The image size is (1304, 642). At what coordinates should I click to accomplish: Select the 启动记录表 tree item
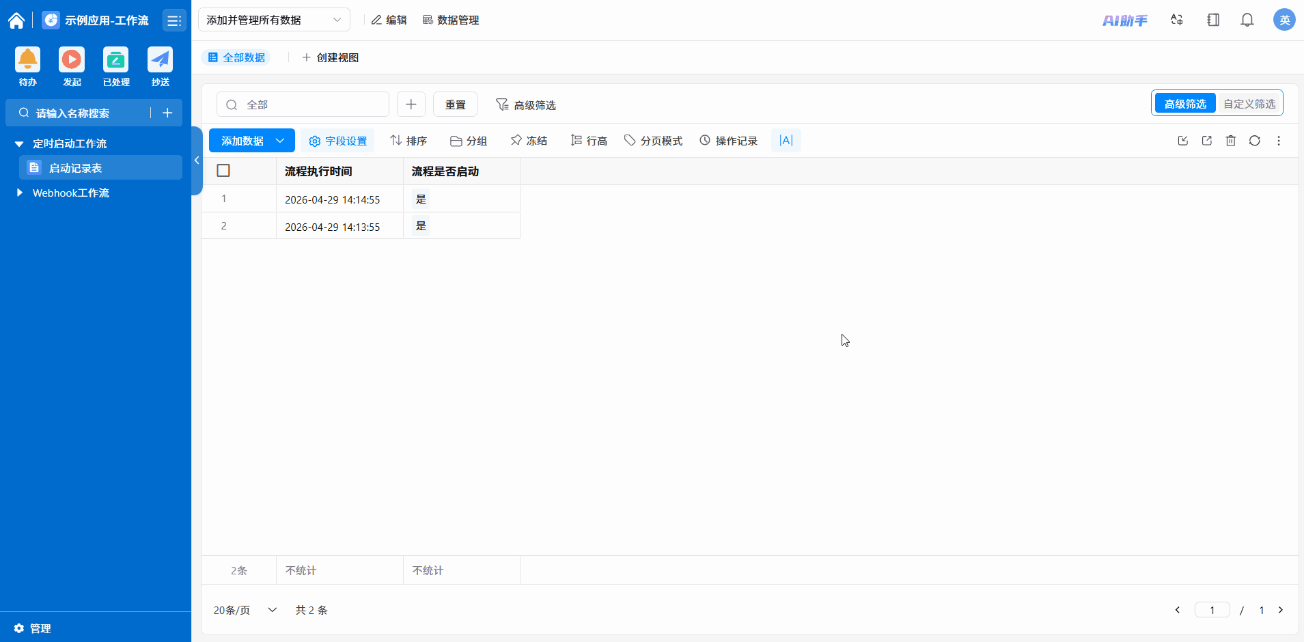point(100,167)
